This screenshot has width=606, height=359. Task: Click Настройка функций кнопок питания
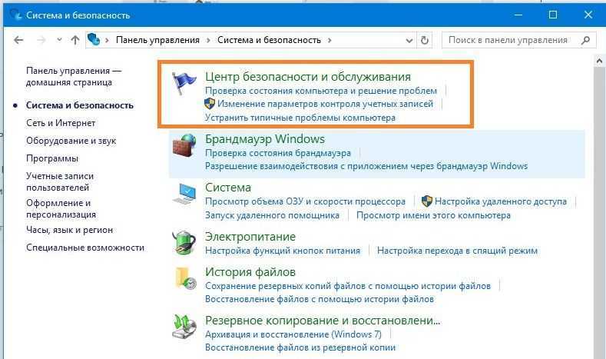282,251
